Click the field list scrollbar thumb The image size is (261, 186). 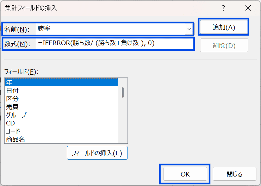pyautogui.click(x=123, y=92)
